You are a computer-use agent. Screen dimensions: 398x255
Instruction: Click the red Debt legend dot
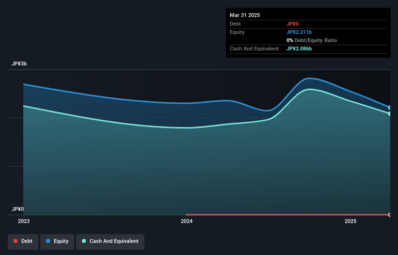16,241
